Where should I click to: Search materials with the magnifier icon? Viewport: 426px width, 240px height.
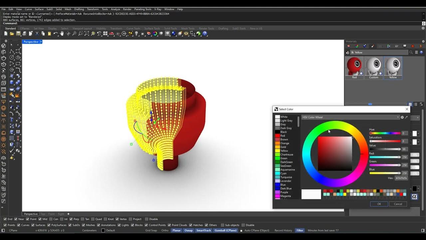tap(411, 52)
